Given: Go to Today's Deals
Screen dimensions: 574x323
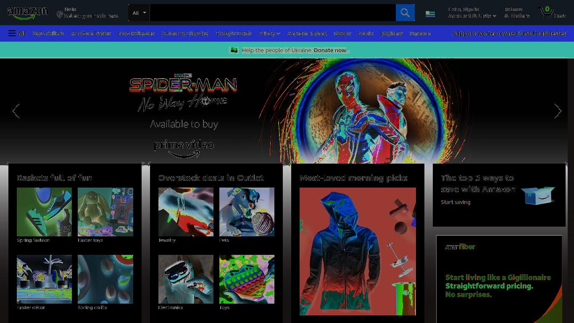Looking at the screenshot, I should (x=234, y=33).
